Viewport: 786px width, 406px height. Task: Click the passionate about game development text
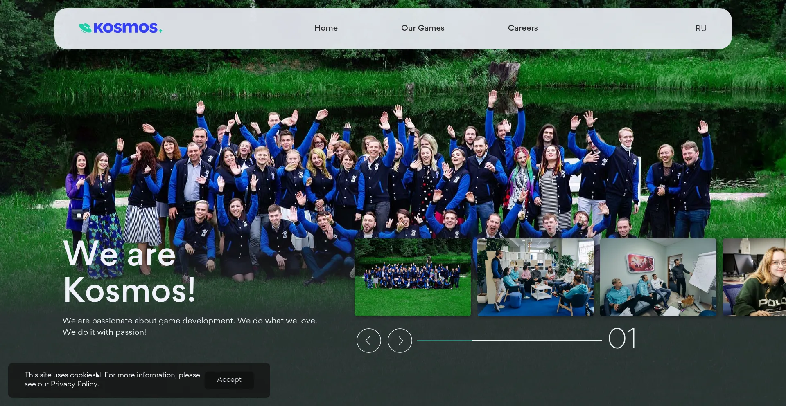point(190,326)
